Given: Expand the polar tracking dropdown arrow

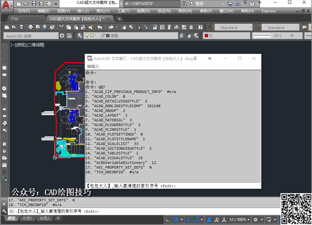Looking at the screenshot, I should (x=182, y=220).
